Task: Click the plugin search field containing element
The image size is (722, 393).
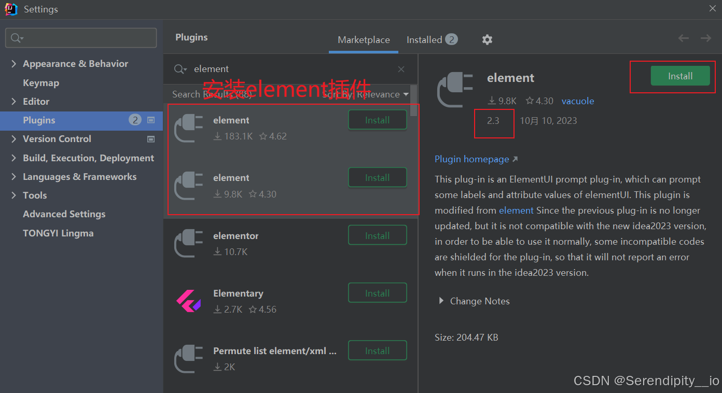Action: pyautogui.click(x=290, y=69)
